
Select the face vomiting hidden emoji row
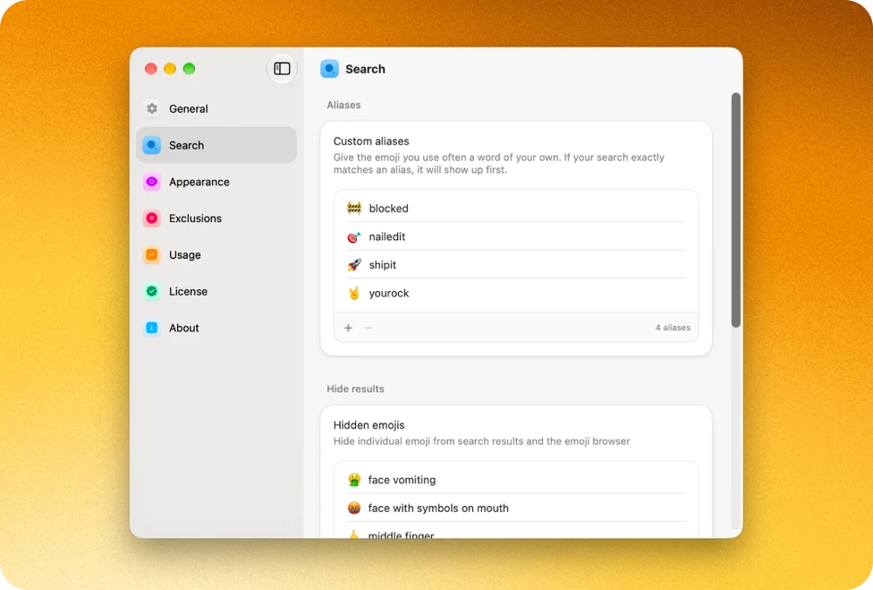(516, 480)
